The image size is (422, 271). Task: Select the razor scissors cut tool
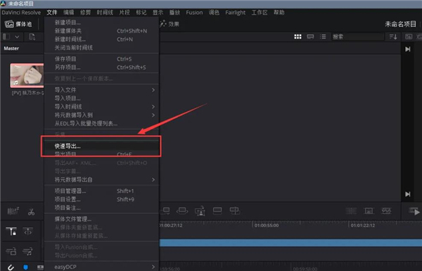coord(31,212)
